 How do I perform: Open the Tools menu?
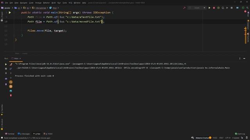[x=64, y=3]
